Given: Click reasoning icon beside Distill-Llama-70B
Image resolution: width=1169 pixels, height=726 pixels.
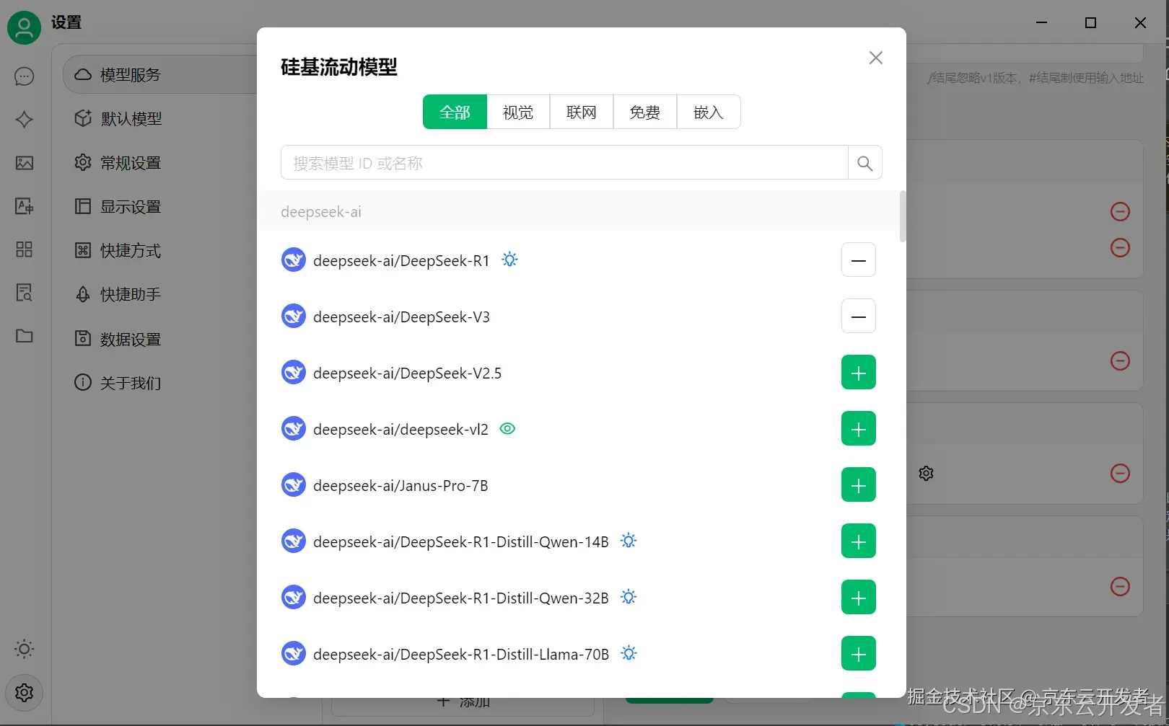Looking at the screenshot, I should coord(629,653).
